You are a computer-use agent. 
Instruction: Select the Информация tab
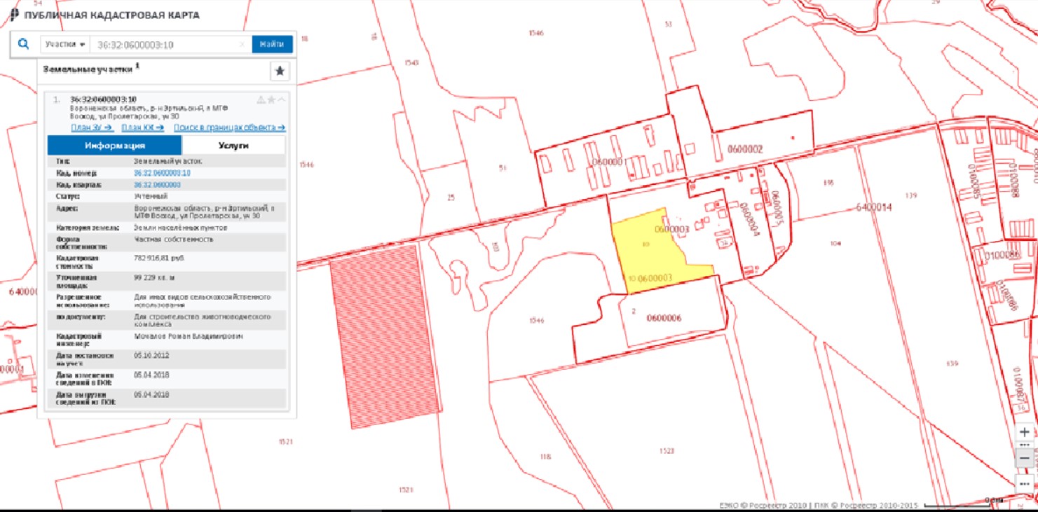[x=115, y=145]
